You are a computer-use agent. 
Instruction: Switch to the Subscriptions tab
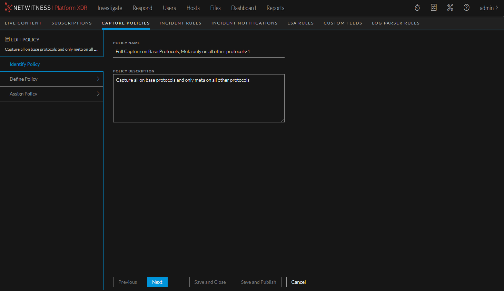click(72, 23)
